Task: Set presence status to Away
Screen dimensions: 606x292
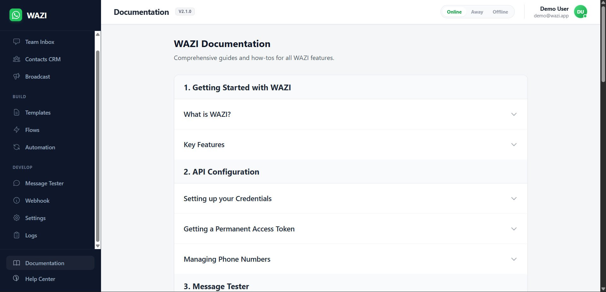Action: click(477, 12)
